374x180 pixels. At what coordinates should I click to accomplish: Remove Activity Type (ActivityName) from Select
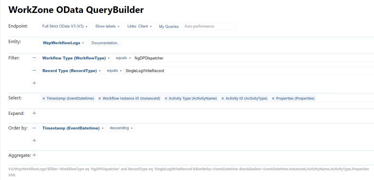(166, 98)
